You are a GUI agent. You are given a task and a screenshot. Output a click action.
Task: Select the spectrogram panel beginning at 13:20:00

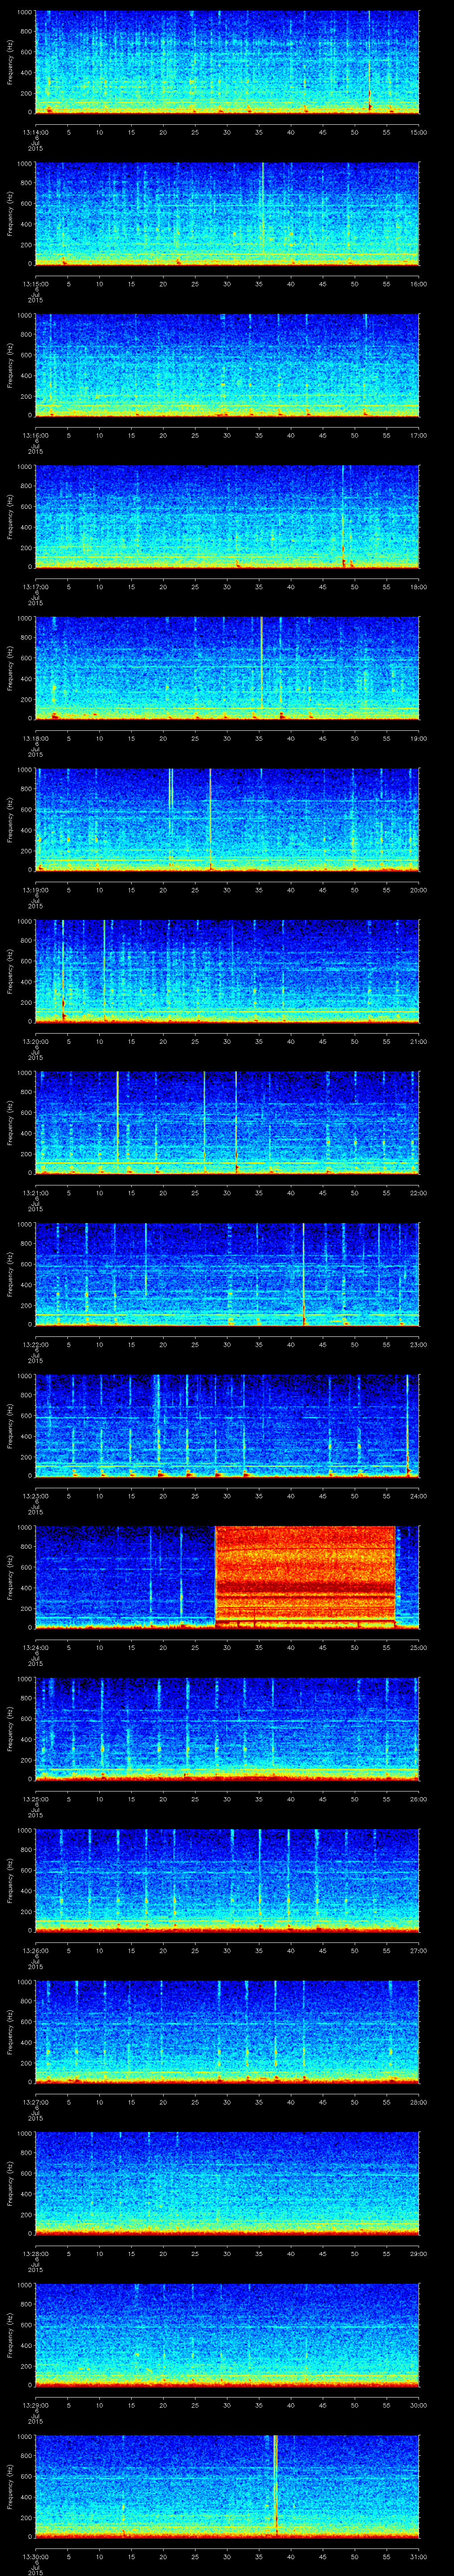click(x=227, y=971)
